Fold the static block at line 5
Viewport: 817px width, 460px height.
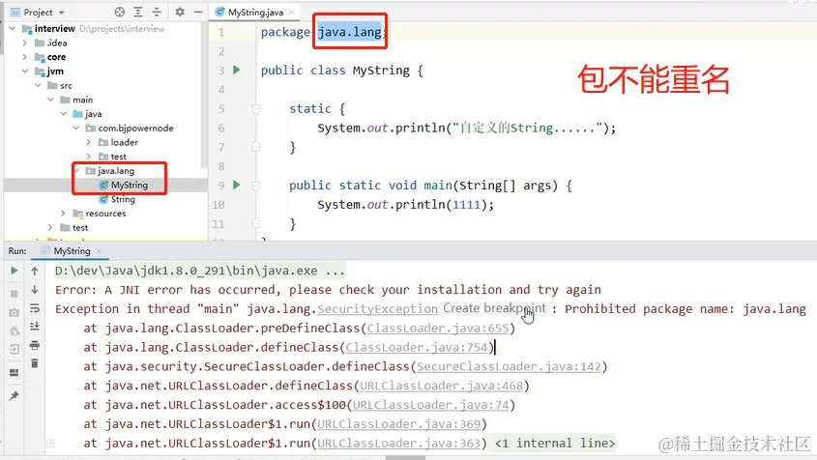pos(256,109)
